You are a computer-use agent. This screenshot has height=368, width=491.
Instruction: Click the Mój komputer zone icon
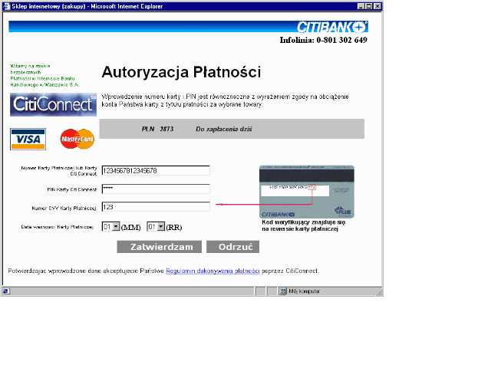283,291
